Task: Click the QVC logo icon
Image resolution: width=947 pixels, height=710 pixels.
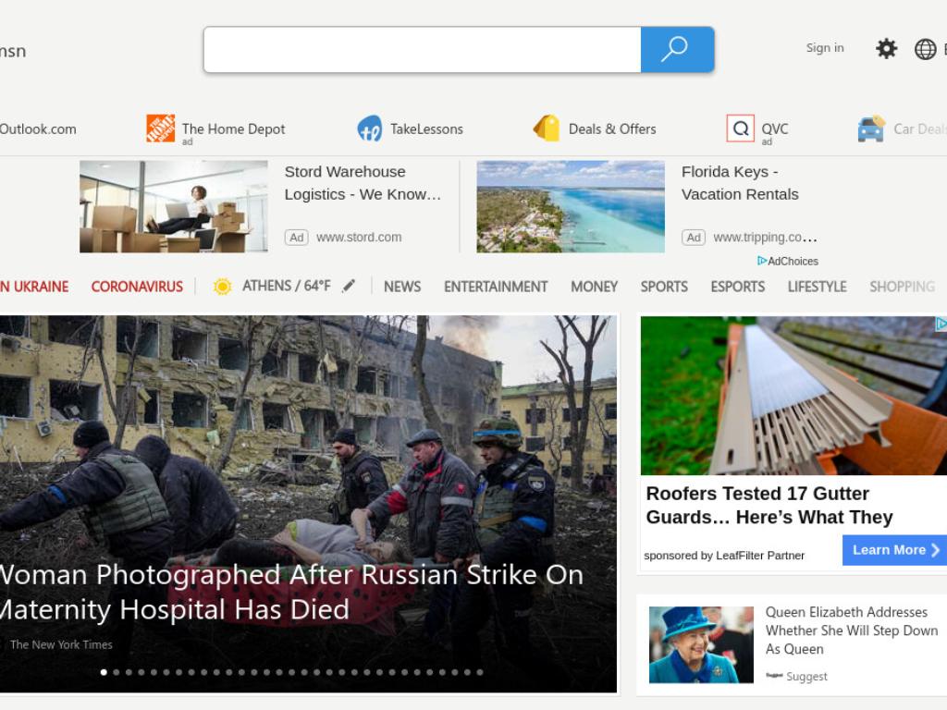Action: 741,128
